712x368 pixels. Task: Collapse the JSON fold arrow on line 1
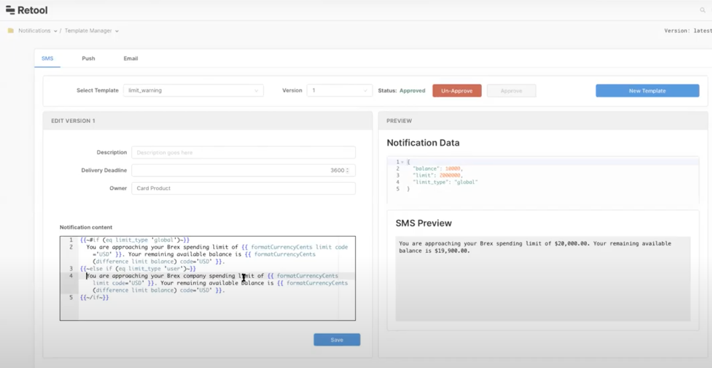coord(402,162)
